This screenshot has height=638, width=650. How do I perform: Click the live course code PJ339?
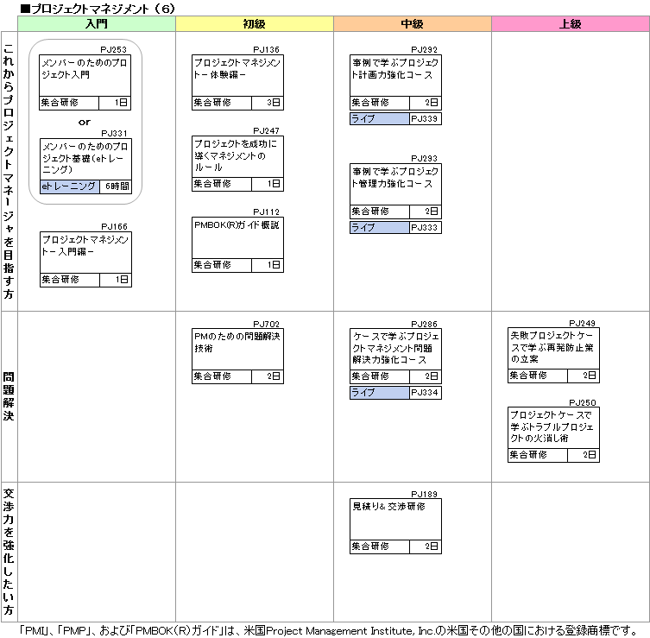pyautogui.click(x=425, y=118)
